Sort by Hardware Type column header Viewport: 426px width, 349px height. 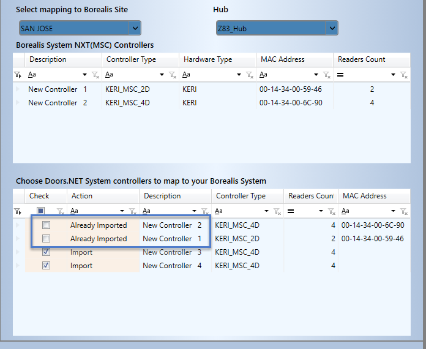[217, 59]
